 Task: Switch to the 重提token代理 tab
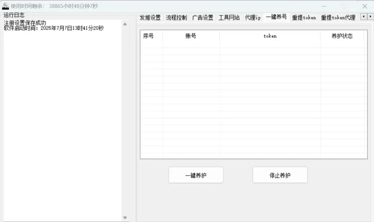click(x=338, y=17)
